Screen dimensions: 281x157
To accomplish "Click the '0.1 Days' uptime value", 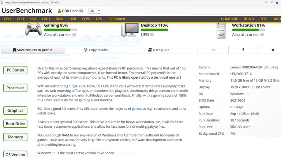I will (237, 107).
